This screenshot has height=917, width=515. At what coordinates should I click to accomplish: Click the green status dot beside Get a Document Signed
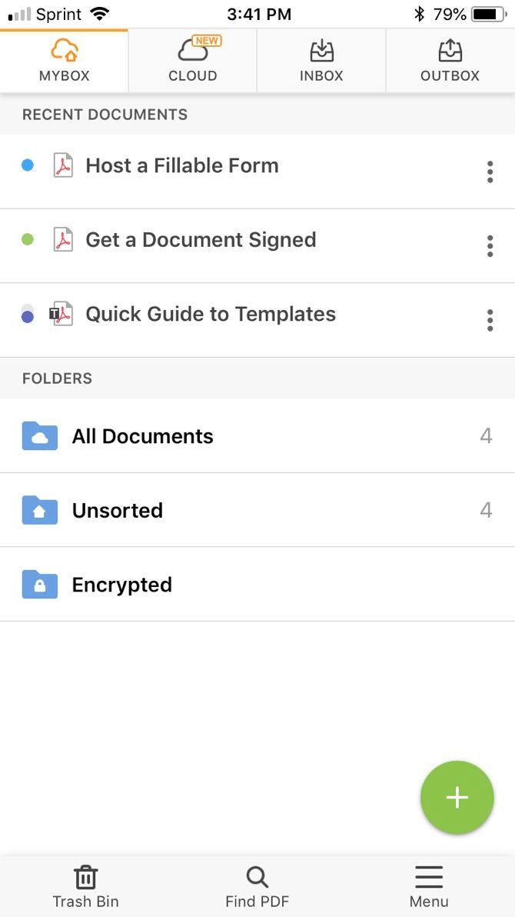28,240
